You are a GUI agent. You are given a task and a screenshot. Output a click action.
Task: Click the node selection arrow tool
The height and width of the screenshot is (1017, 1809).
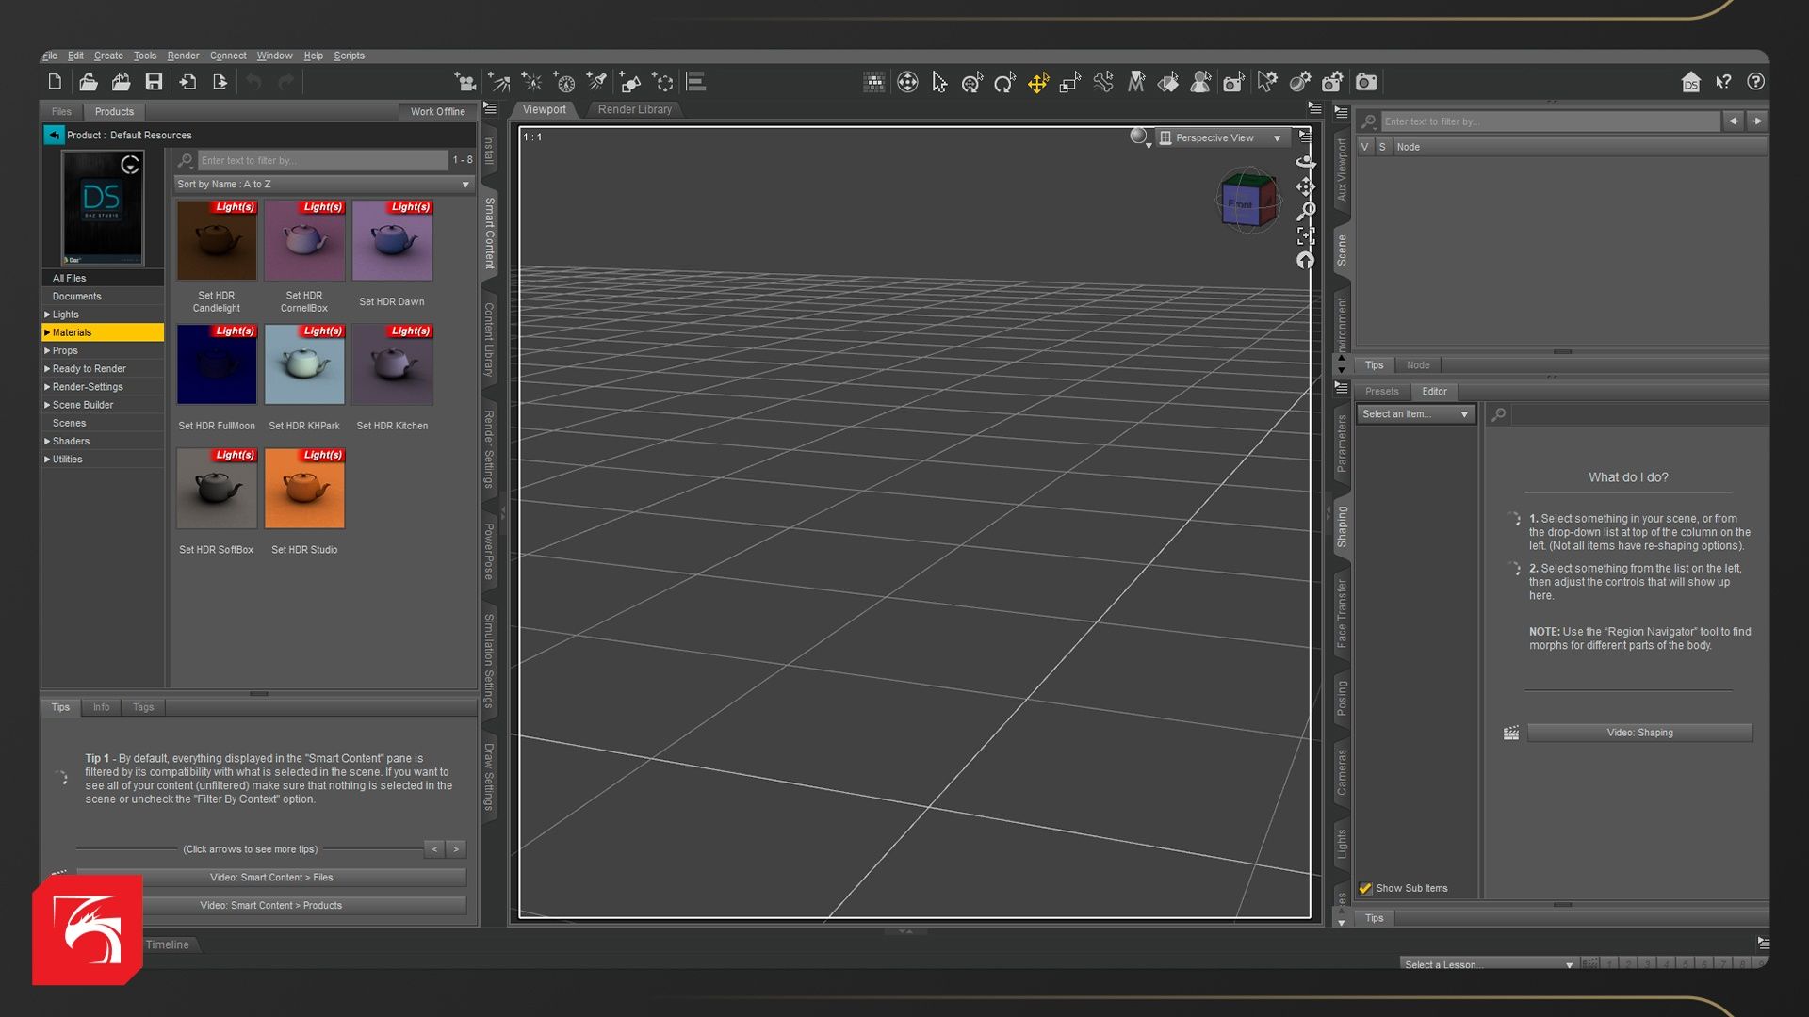[x=939, y=83]
